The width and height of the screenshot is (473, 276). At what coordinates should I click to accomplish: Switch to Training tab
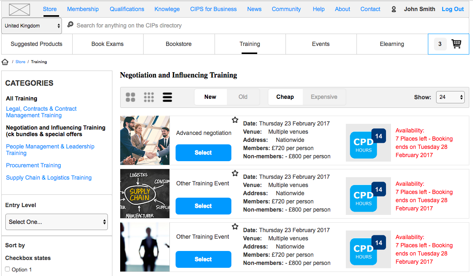250,44
